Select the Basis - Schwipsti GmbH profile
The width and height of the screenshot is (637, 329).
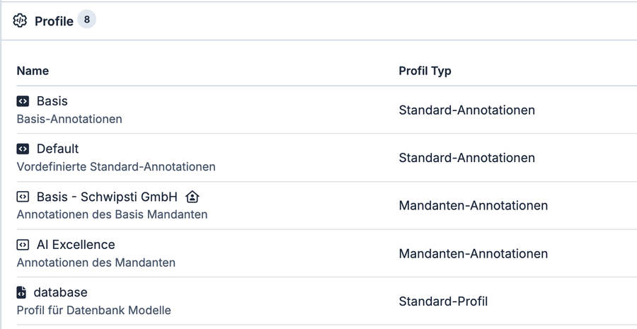107,197
